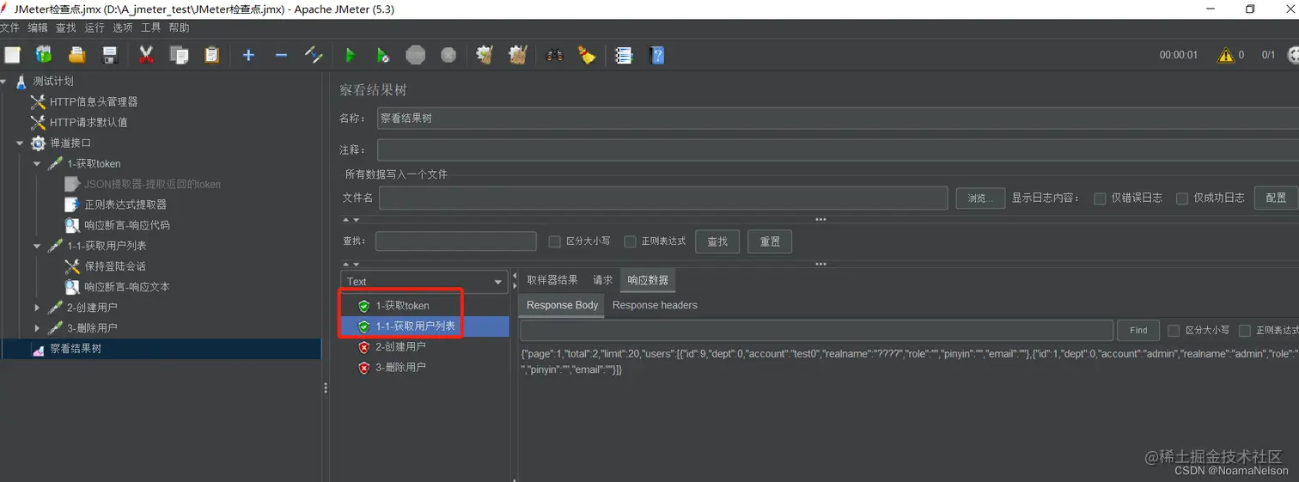Click the 文件名 input field

[x=663, y=198]
